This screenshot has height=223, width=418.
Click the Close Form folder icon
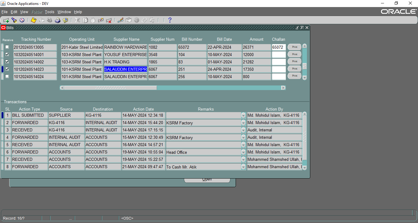pos(65,20)
